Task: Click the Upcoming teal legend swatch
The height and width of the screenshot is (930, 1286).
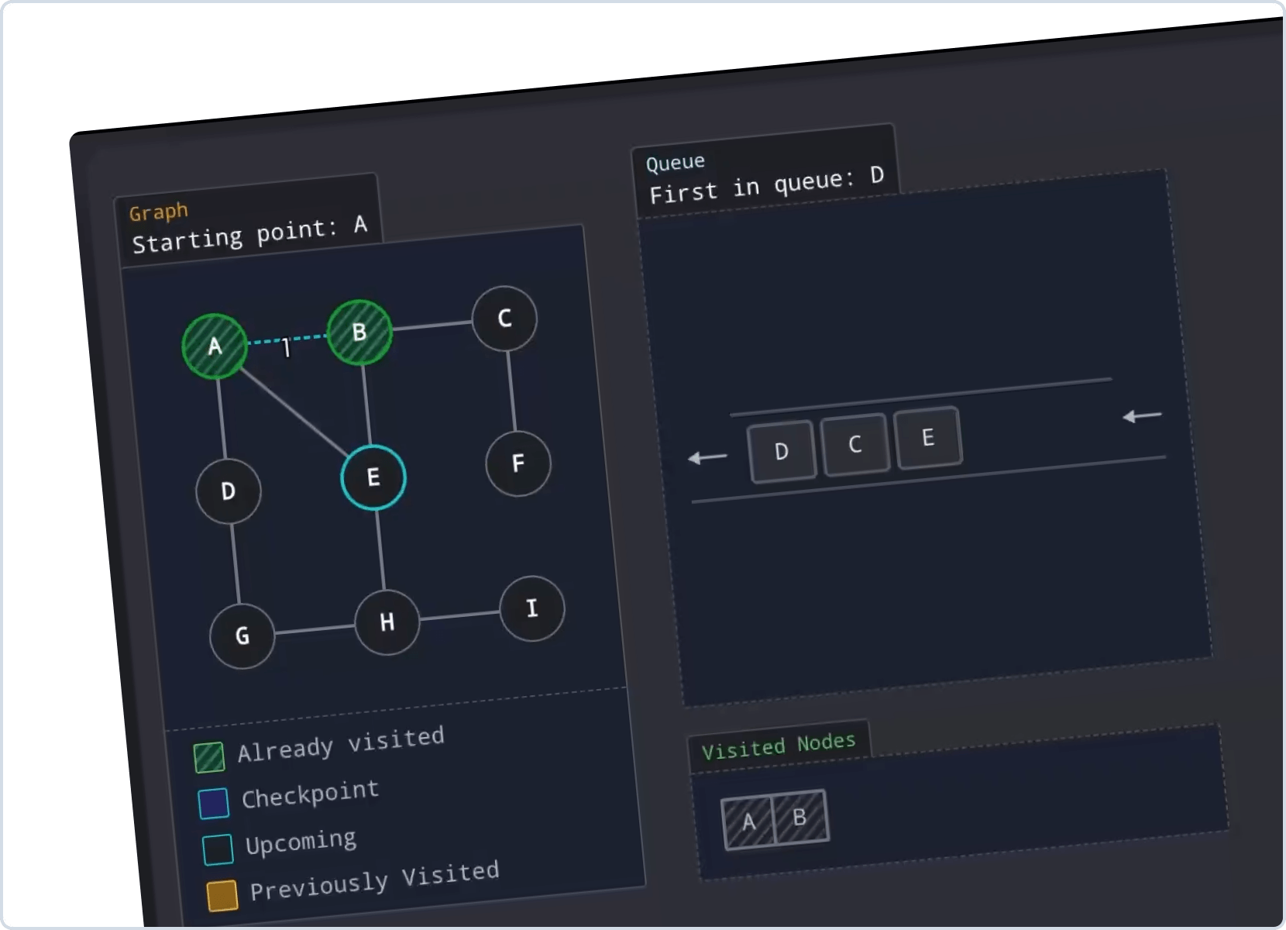Action: pyautogui.click(x=218, y=849)
